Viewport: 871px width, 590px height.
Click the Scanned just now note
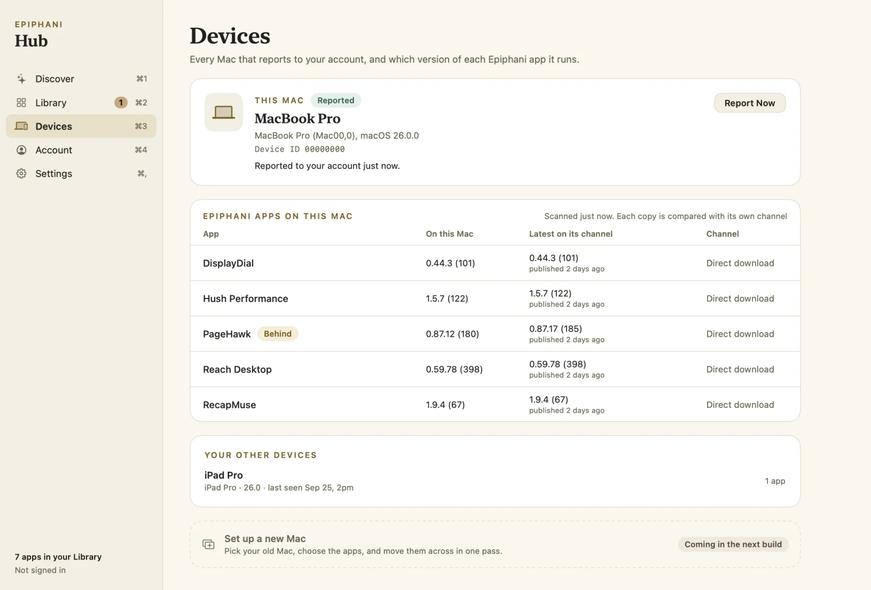pos(665,216)
